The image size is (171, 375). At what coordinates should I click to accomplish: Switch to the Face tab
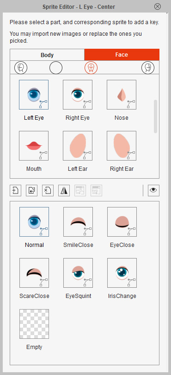[x=122, y=55]
